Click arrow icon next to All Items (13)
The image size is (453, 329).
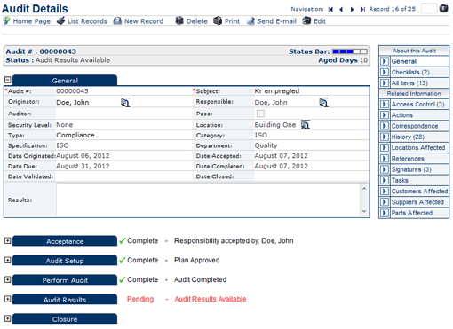pyautogui.click(x=385, y=83)
